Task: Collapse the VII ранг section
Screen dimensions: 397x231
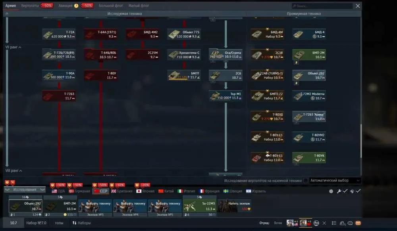Action: click(x=13, y=47)
